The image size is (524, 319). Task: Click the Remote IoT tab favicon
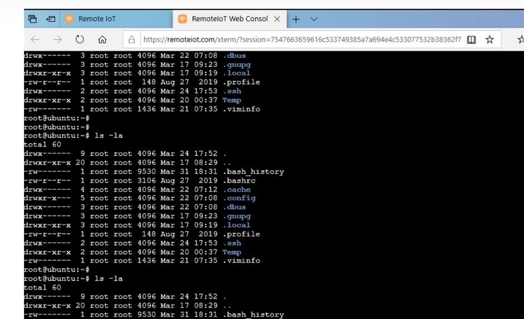[x=69, y=19]
